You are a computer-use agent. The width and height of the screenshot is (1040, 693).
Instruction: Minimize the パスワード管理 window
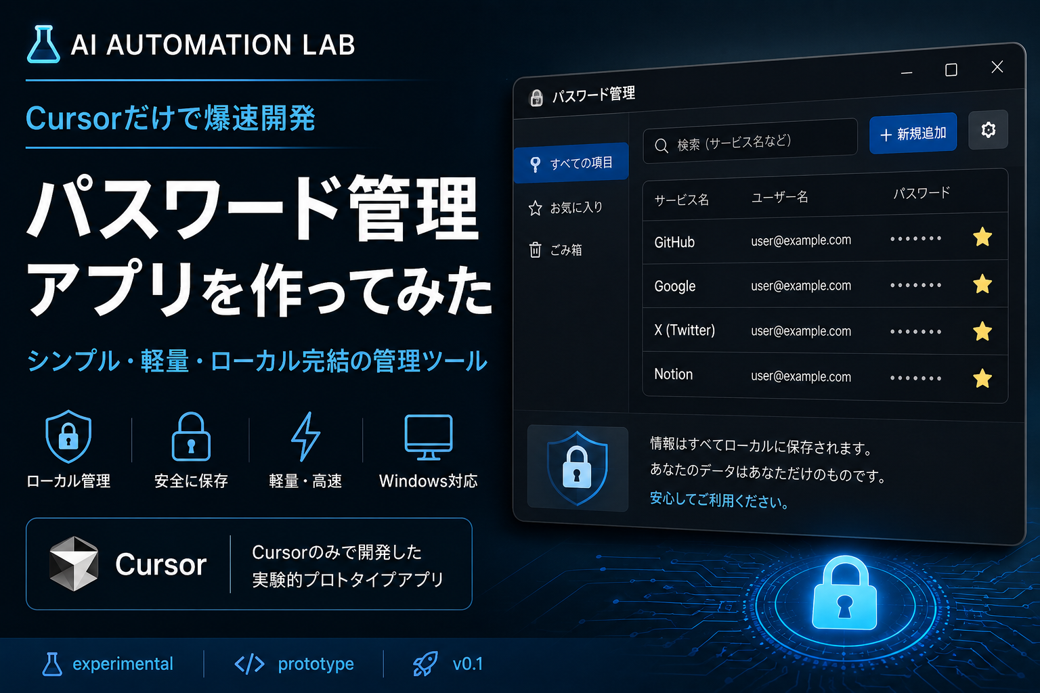coord(907,72)
